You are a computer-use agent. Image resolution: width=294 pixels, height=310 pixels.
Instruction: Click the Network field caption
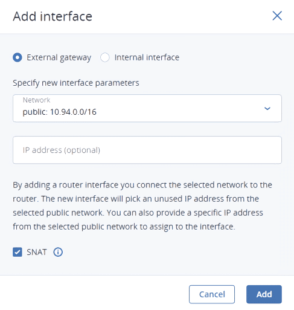pyautogui.click(x=36, y=100)
